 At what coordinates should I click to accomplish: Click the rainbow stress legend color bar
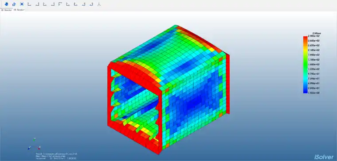point(305,65)
